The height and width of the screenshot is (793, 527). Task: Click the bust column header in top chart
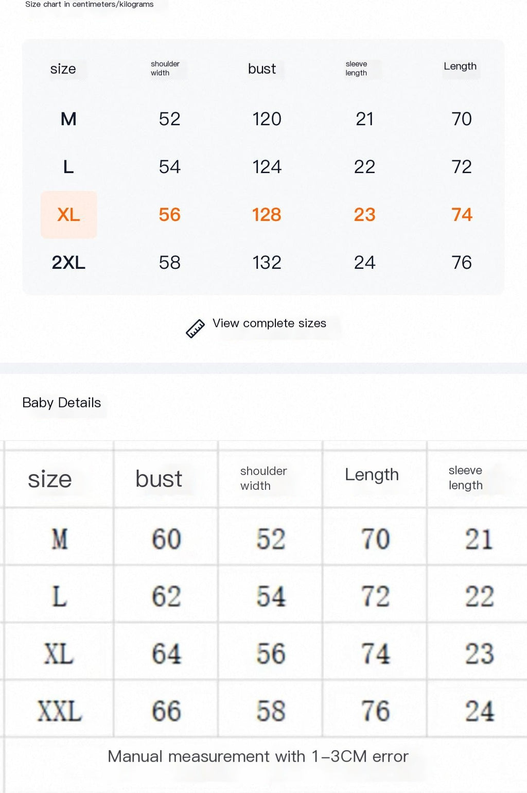coord(262,68)
